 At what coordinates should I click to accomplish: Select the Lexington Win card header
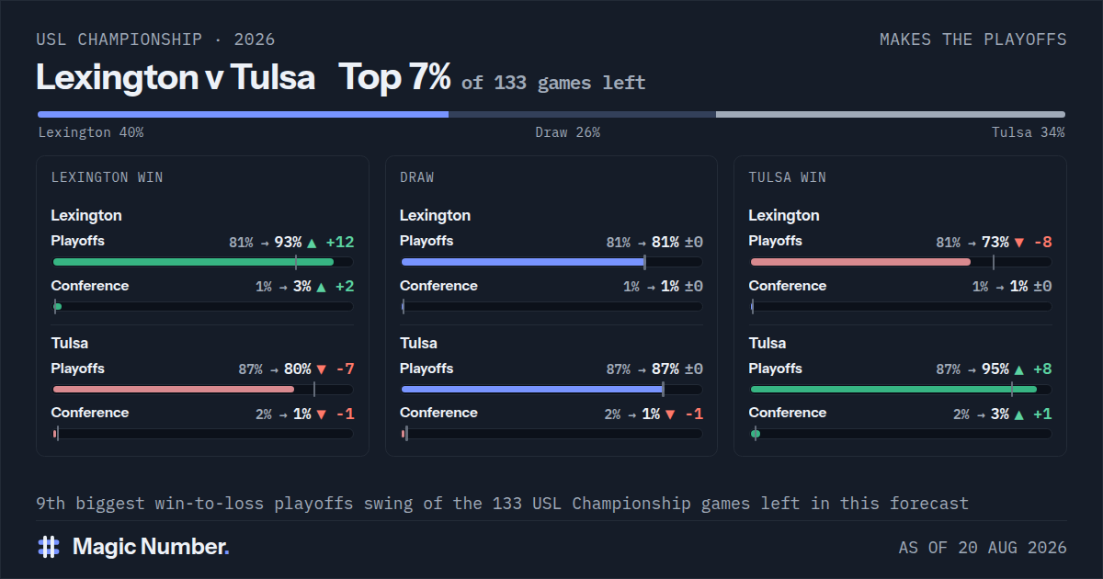pos(108,177)
